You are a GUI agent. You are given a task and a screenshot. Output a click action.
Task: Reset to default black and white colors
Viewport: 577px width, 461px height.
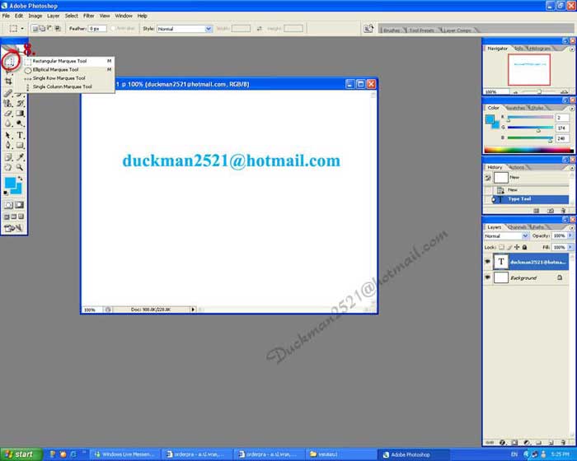(x=6, y=193)
